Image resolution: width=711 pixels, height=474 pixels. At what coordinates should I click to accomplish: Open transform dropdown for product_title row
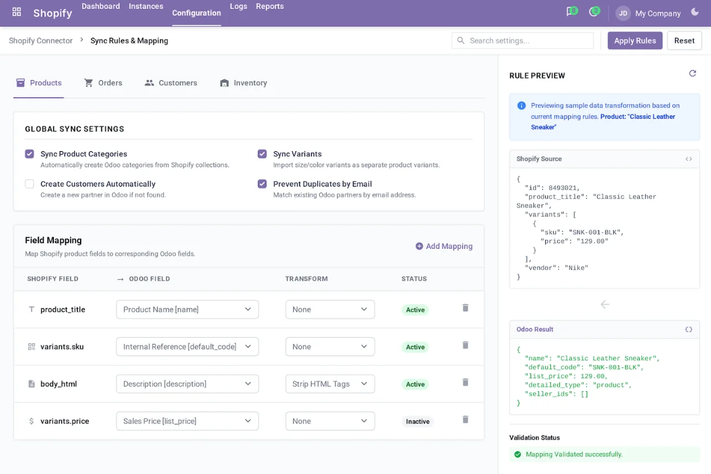(x=330, y=309)
